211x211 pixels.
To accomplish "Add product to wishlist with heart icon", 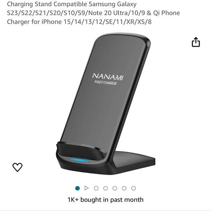I will click(17, 167).
